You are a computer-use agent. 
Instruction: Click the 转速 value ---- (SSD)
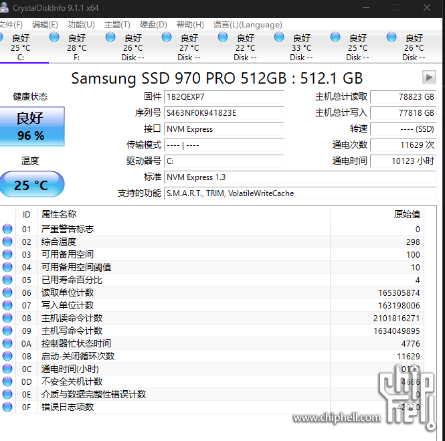[404, 129]
